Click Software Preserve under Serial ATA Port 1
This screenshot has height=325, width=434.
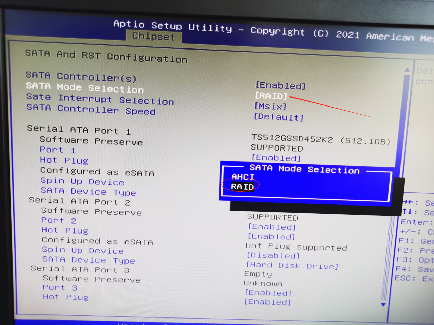point(91,141)
